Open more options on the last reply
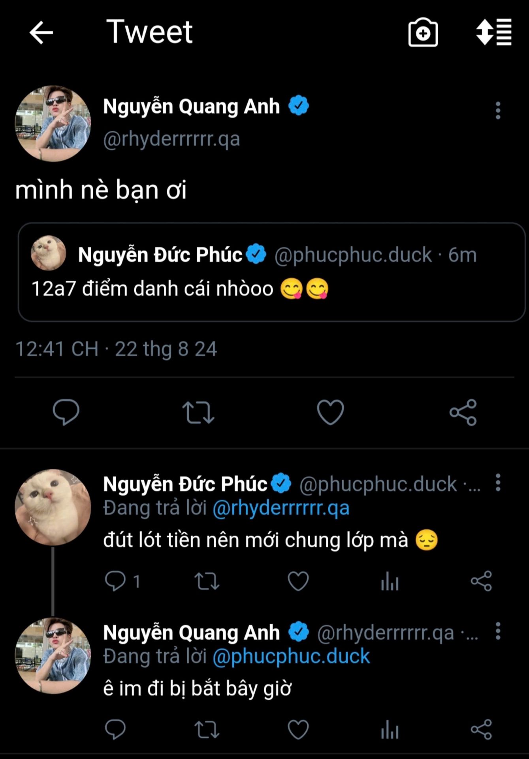The height and width of the screenshot is (759, 529). click(498, 631)
